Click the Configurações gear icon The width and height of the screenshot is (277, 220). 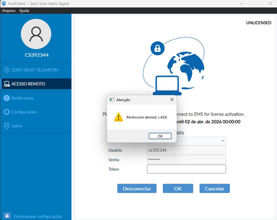pyautogui.click(x=7, y=112)
